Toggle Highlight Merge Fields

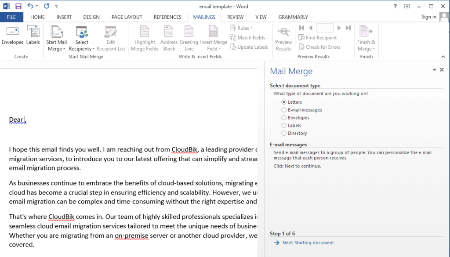[x=144, y=37]
